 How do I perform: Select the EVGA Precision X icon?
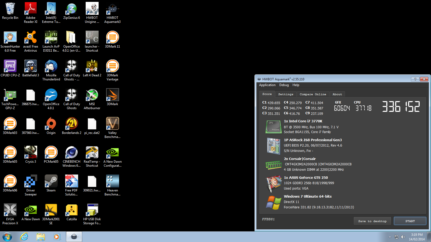10,214
